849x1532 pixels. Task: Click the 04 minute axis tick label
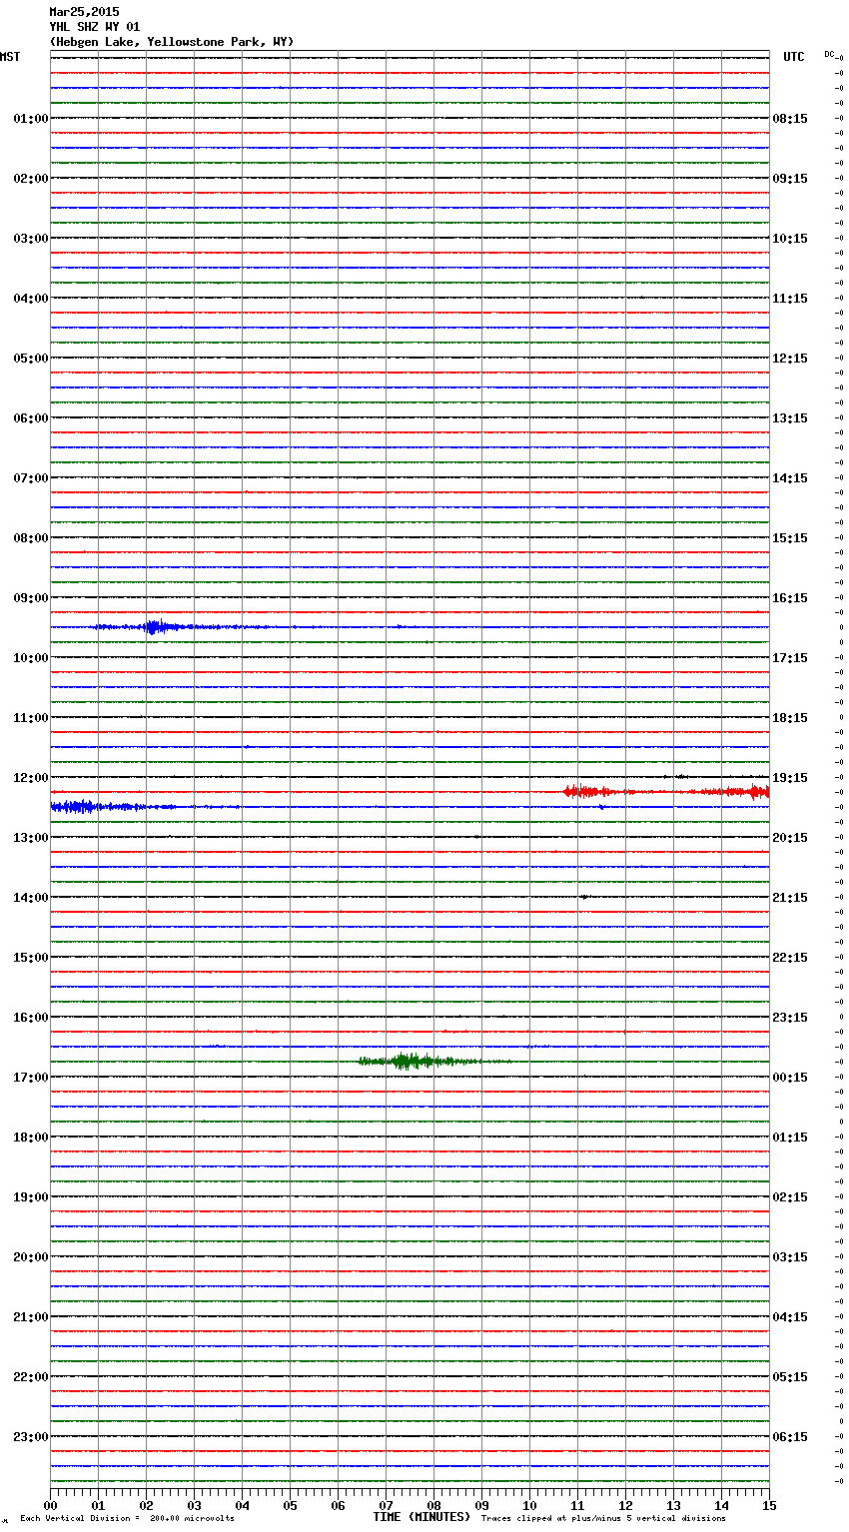[242, 1506]
